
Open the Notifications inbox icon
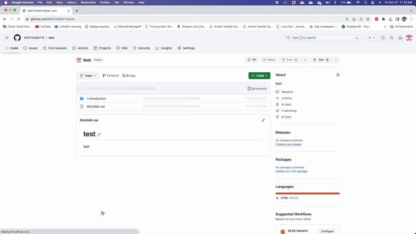[x=400, y=38]
